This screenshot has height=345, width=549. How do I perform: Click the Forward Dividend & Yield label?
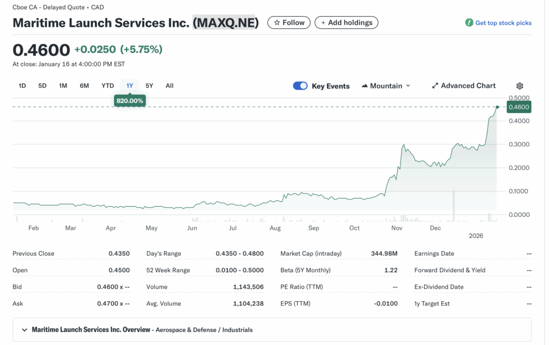click(x=450, y=270)
